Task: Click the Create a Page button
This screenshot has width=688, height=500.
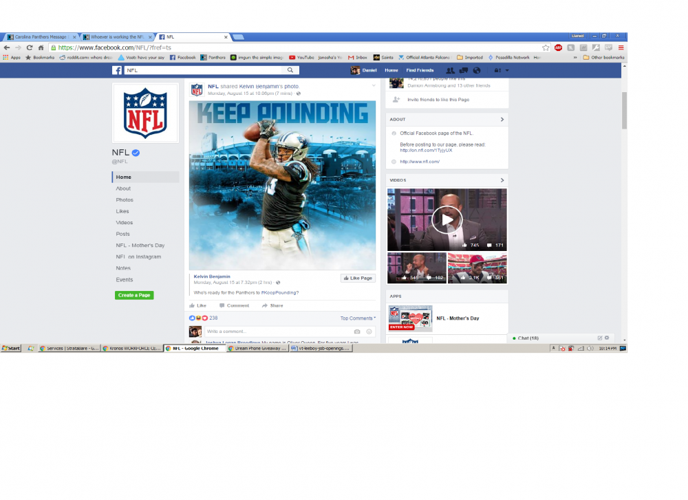Action: coord(134,295)
